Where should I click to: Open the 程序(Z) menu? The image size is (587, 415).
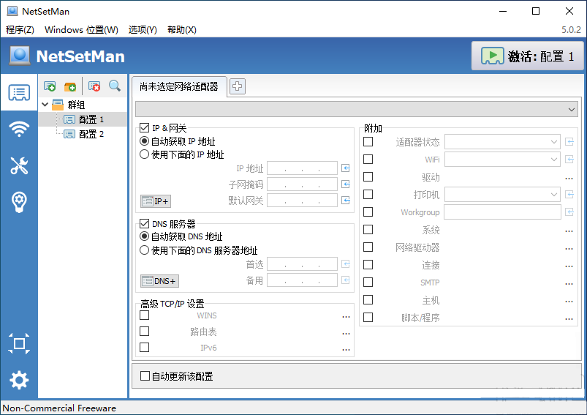(x=20, y=29)
